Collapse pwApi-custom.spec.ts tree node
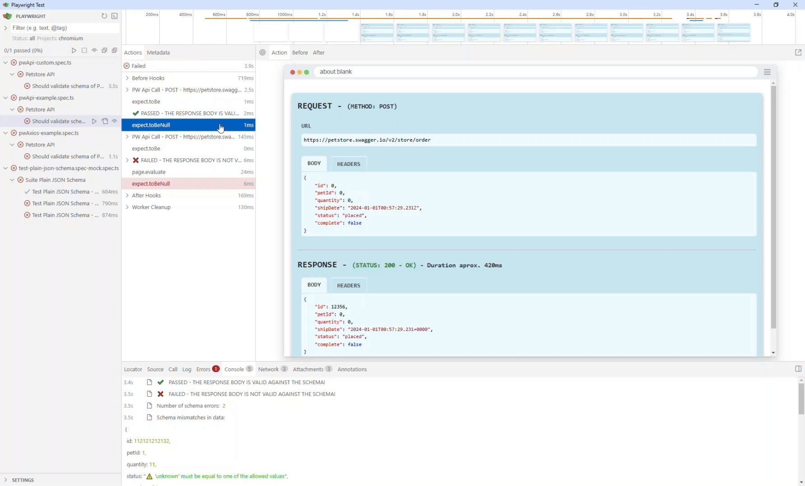Viewport: 805px width, 486px height. coord(5,63)
